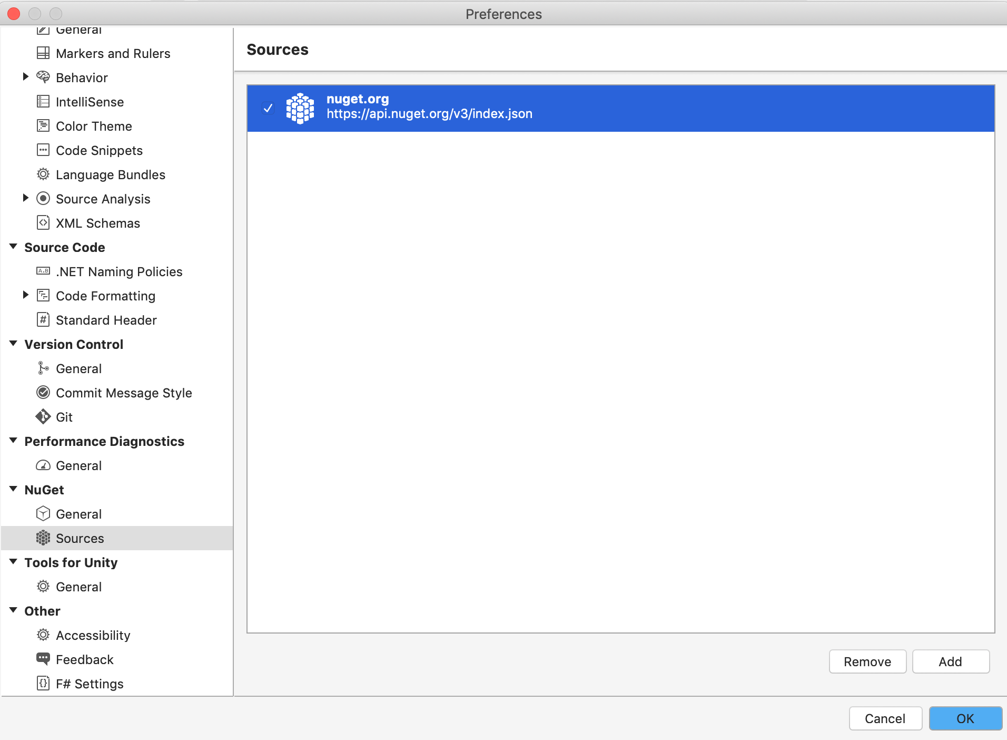Click the Behavior brain icon
The width and height of the screenshot is (1007, 740).
[x=43, y=77]
